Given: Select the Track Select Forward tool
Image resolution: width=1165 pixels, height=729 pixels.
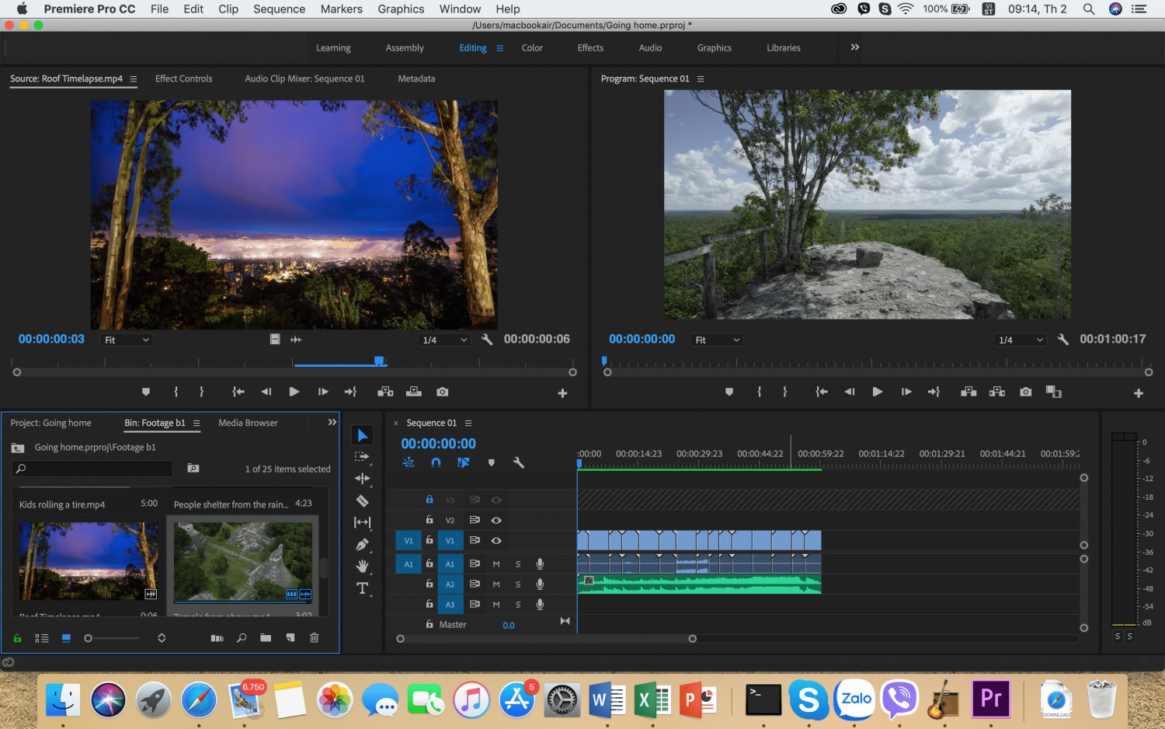Looking at the screenshot, I should point(362,457).
